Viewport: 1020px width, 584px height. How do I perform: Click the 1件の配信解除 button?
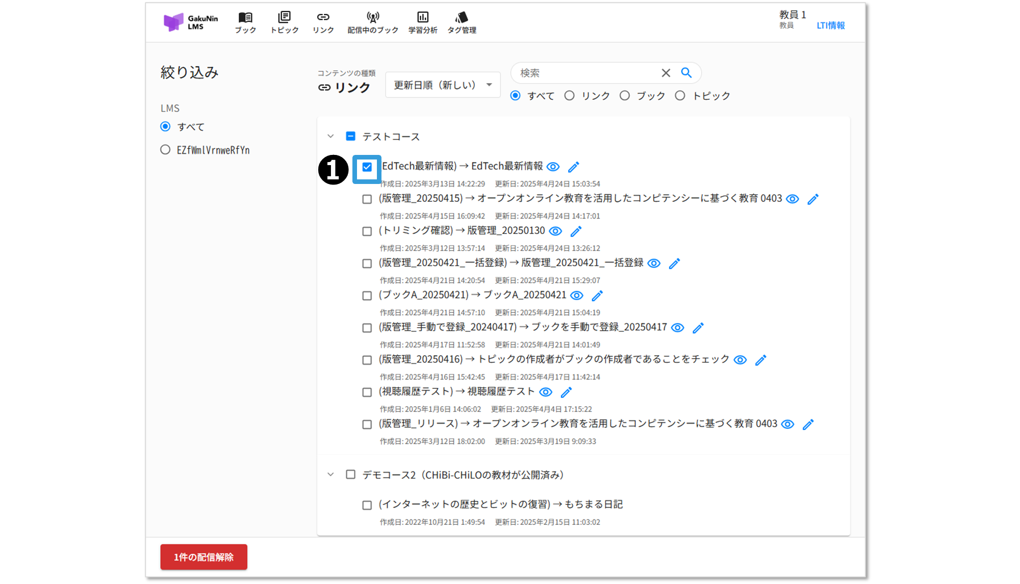[x=203, y=557]
